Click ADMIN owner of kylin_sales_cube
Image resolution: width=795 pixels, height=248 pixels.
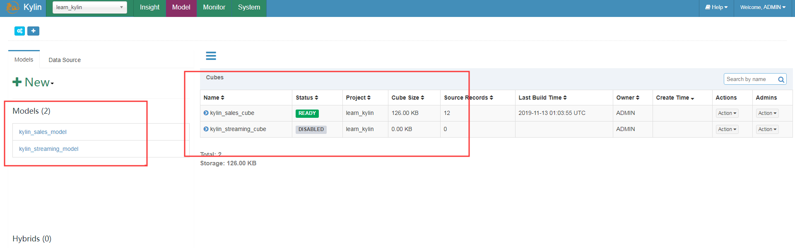click(x=625, y=113)
